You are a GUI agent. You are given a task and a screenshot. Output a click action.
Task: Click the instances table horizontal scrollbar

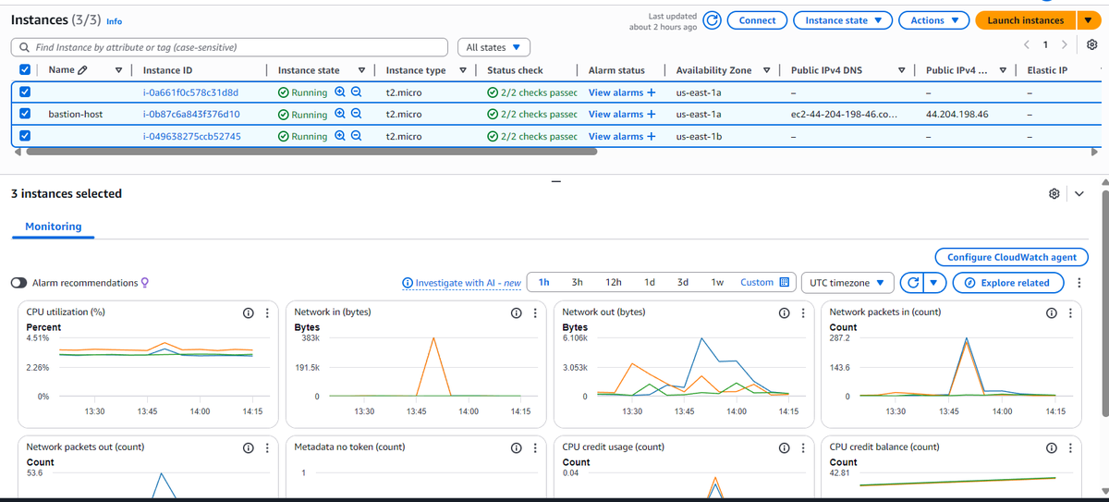pos(311,152)
